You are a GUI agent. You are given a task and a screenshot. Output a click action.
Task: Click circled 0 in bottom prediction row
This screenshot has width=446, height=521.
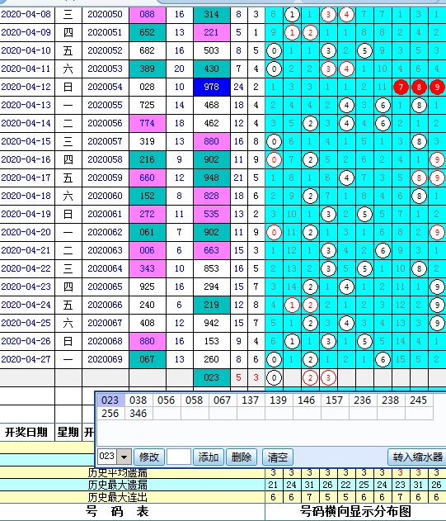point(274,378)
